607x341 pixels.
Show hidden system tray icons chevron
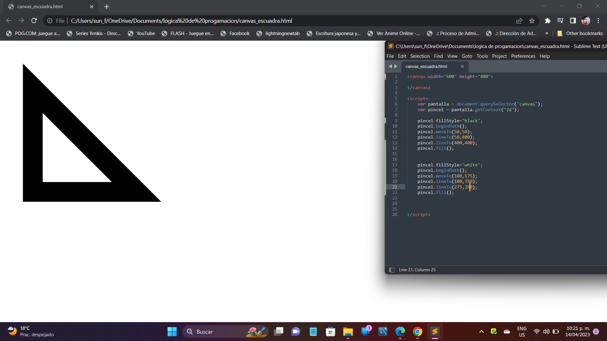(481, 332)
